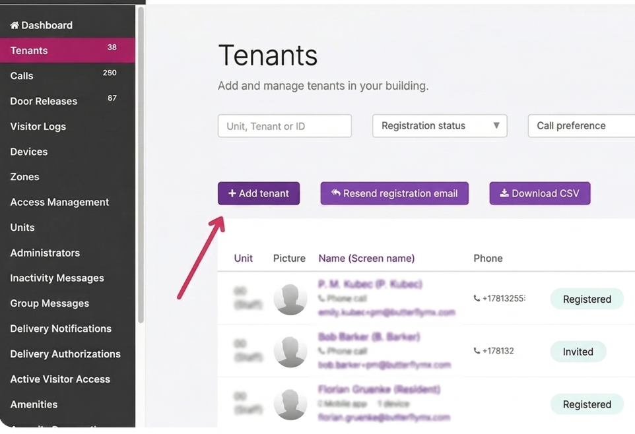Select Access Management in sidebar
This screenshot has height=434, width=635.
(x=59, y=202)
